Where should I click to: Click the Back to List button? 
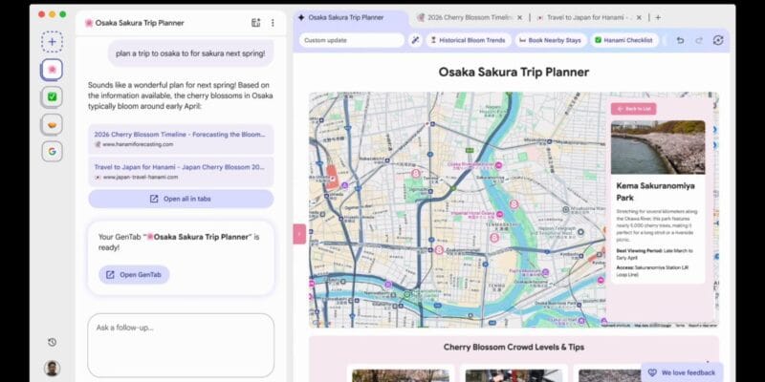pyautogui.click(x=633, y=109)
